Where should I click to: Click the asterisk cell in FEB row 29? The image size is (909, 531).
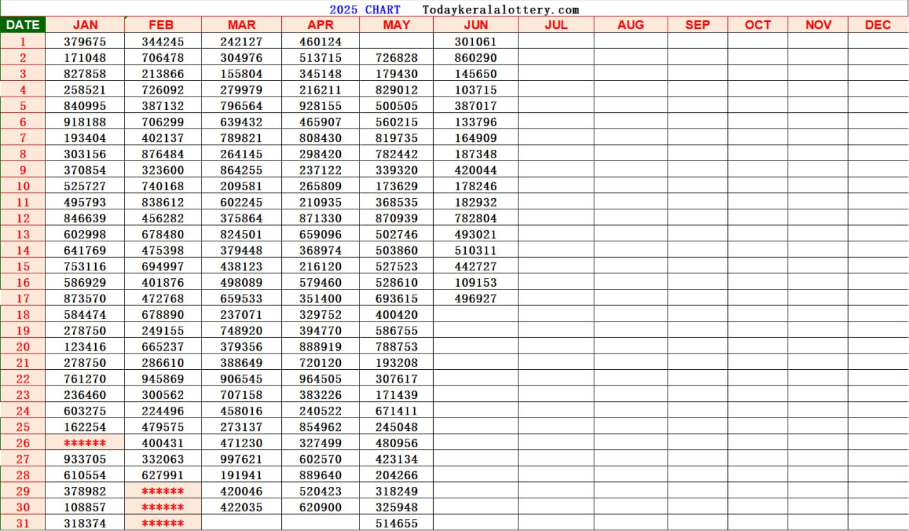[x=163, y=491]
